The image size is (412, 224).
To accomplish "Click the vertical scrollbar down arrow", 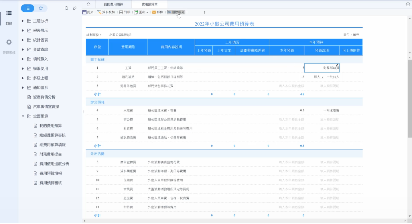I will 410,216.
